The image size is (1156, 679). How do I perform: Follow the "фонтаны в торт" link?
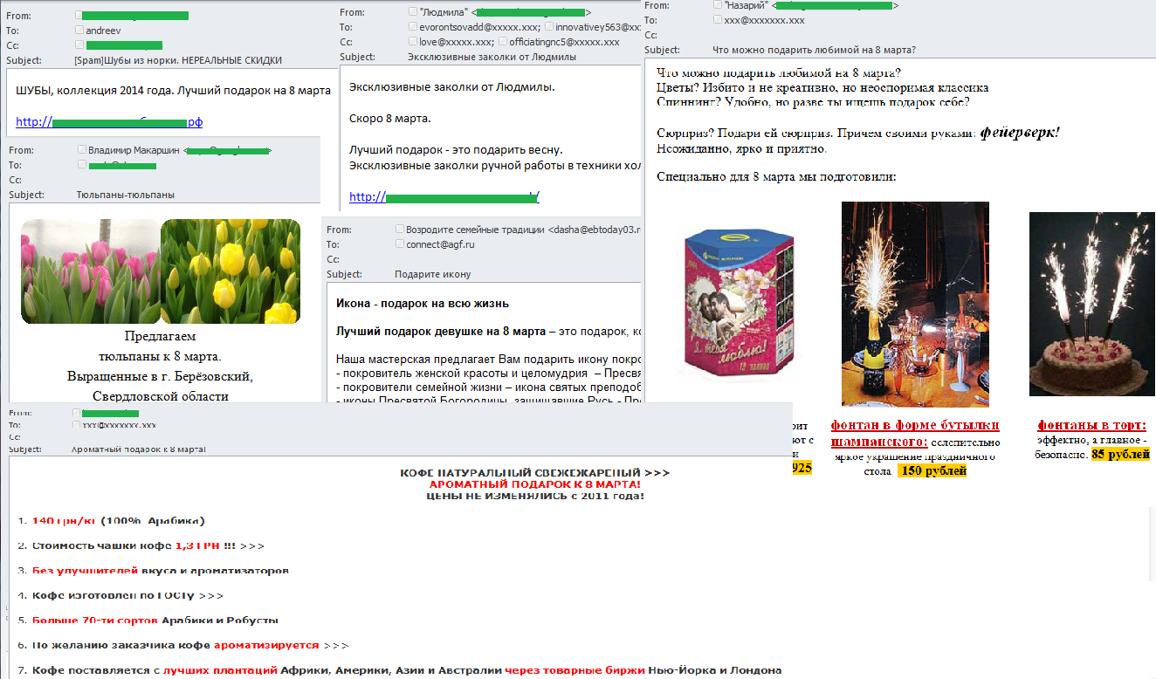[1091, 426]
